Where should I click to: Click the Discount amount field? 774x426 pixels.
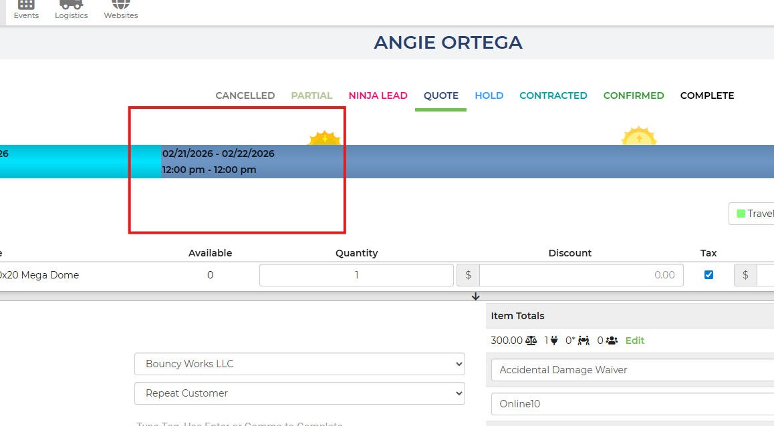(580, 275)
